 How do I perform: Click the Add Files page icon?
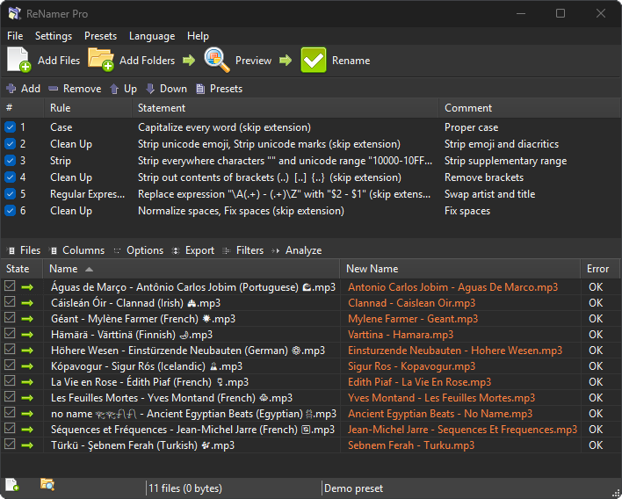click(x=18, y=60)
